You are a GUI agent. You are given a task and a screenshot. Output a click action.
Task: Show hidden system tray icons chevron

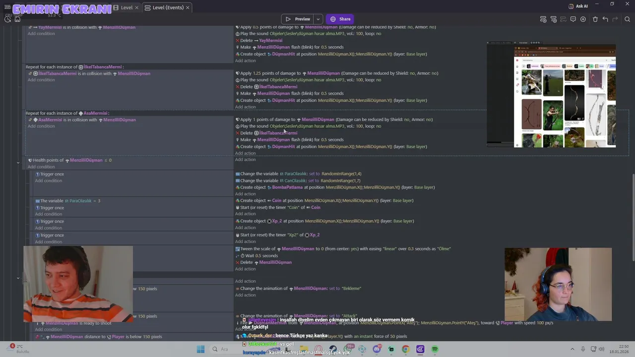(572, 349)
